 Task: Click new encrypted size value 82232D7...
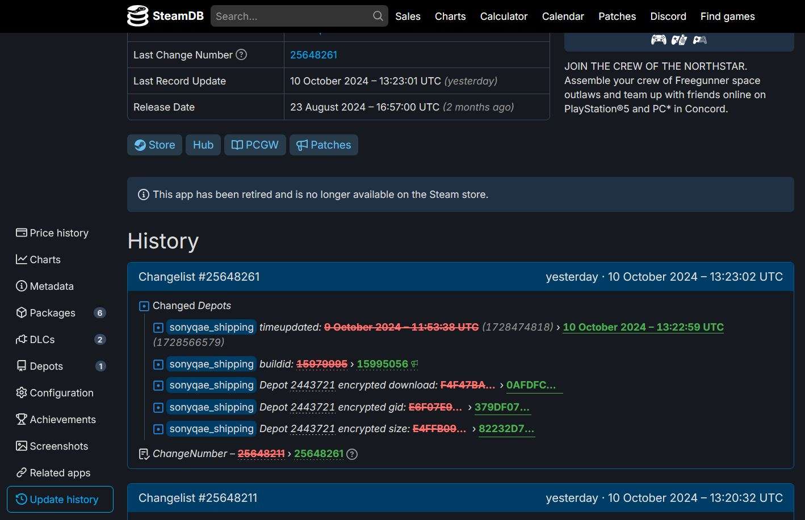[506, 429]
